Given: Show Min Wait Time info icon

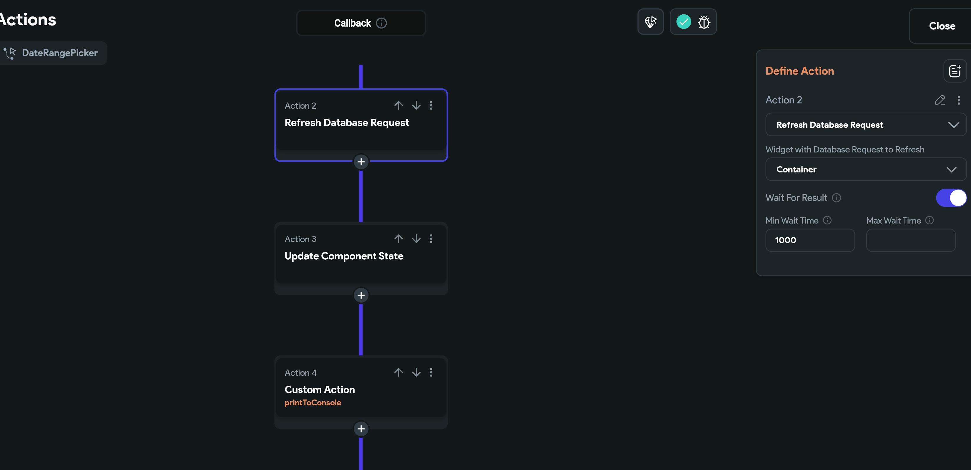Looking at the screenshot, I should 827,221.
